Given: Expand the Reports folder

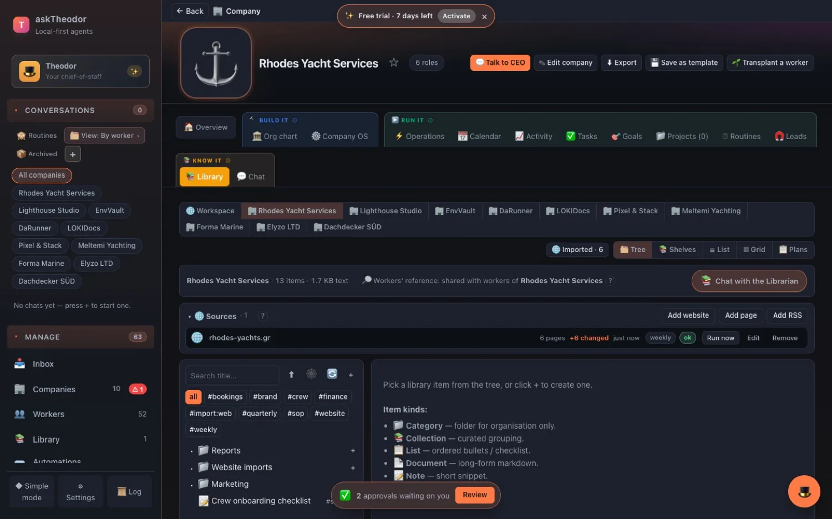Looking at the screenshot, I should pyautogui.click(x=191, y=451).
